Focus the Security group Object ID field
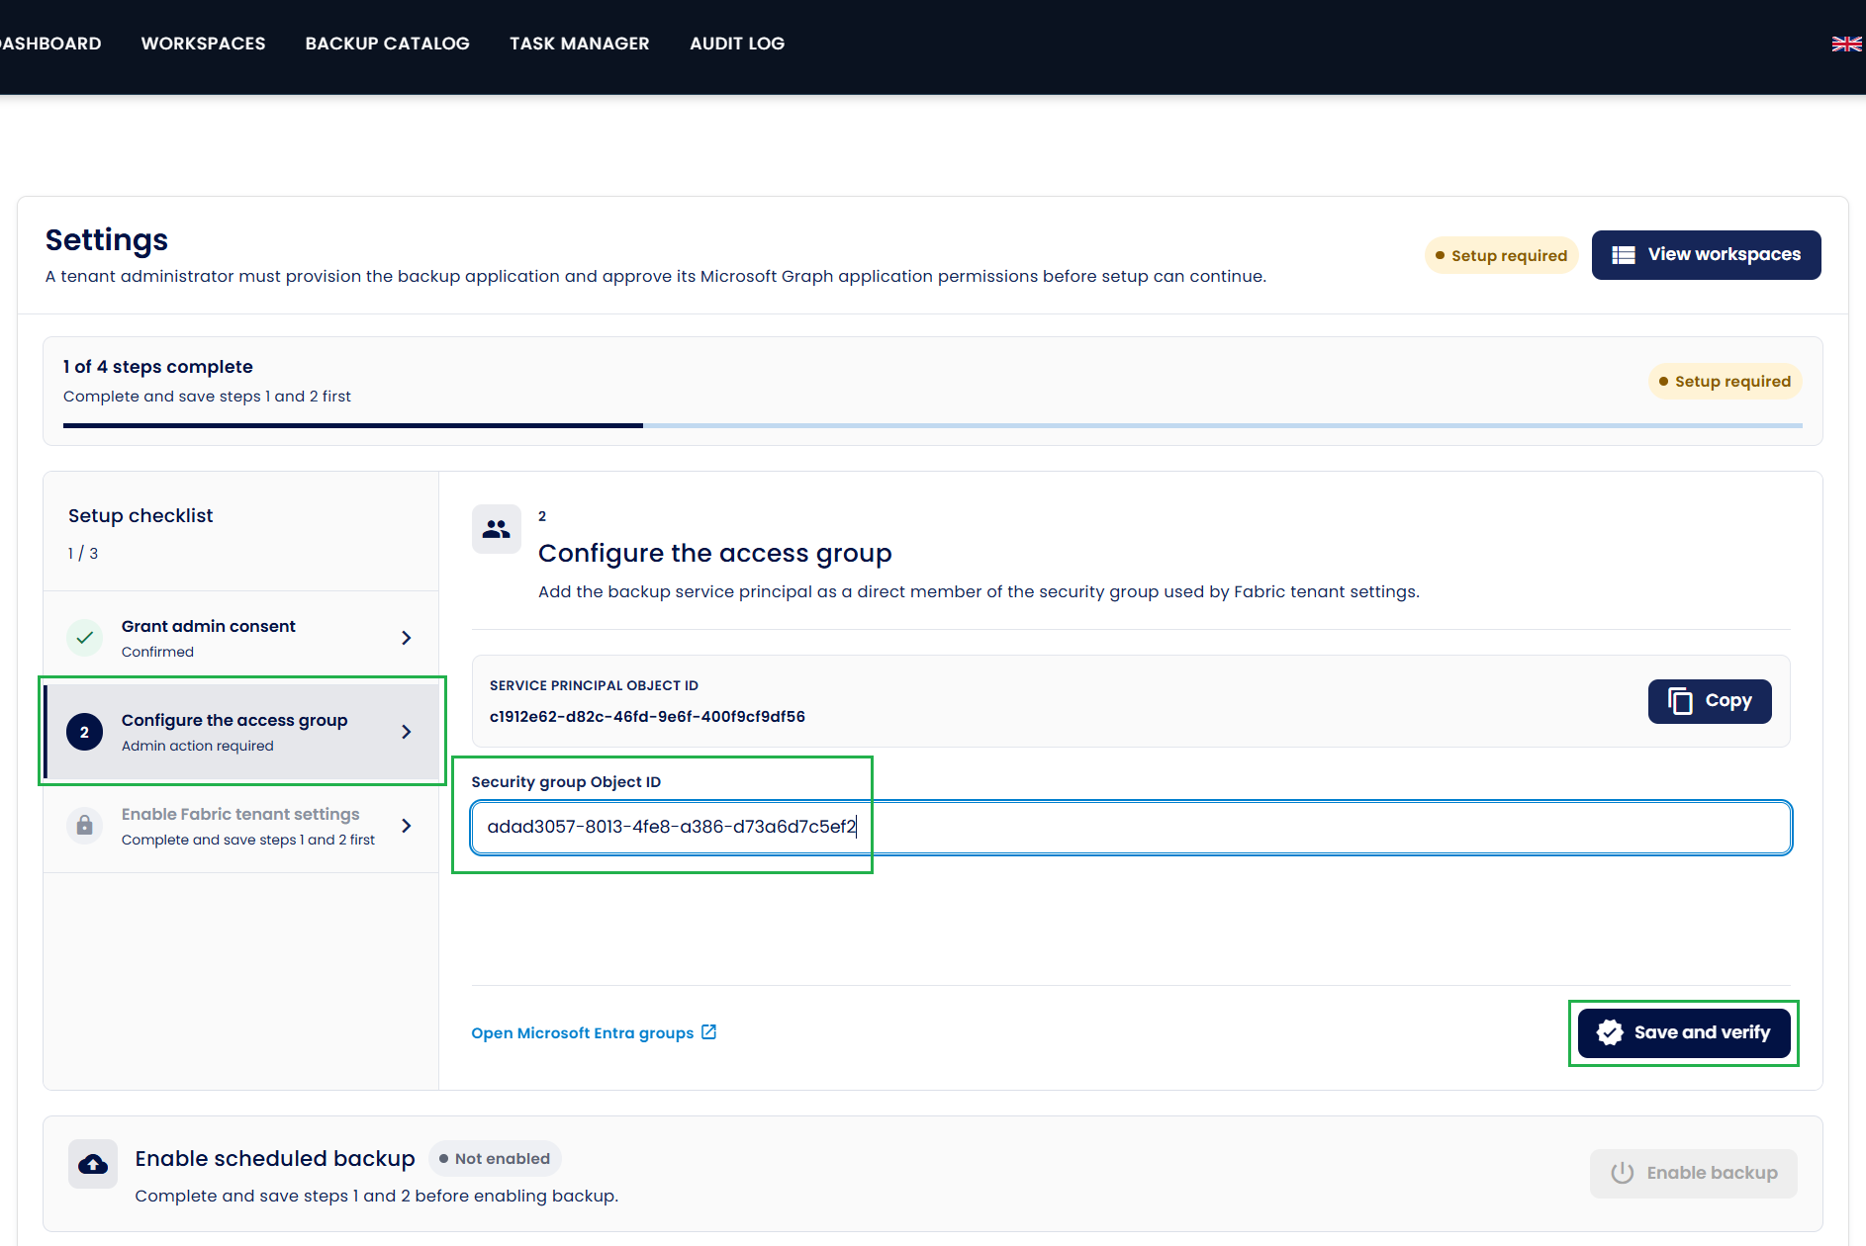1866x1246 pixels. coord(1131,828)
